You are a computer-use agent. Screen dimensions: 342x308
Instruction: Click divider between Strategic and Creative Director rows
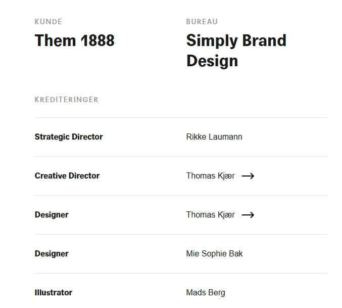[181, 157]
